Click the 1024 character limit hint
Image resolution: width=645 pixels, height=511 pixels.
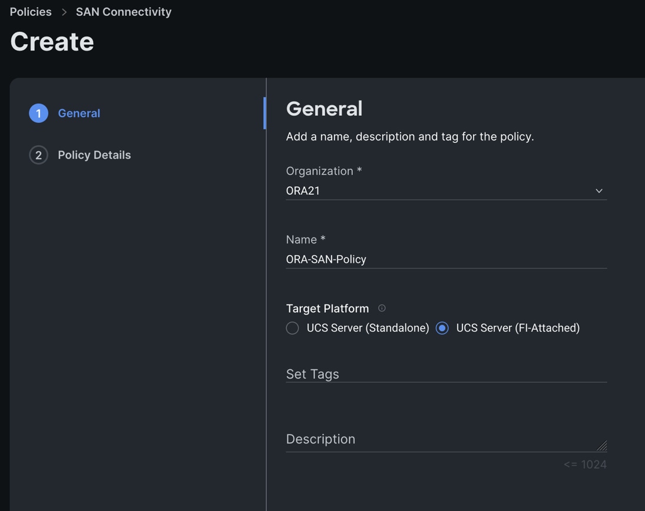(x=585, y=465)
